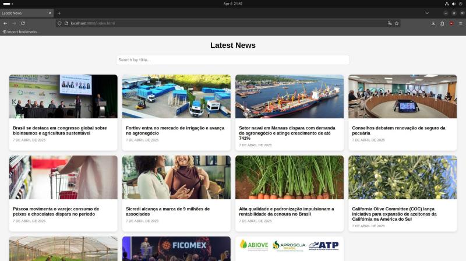This screenshot has height=261, width=466.
Task: Click the Search by title input
Action: pyautogui.click(x=232, y=60)
